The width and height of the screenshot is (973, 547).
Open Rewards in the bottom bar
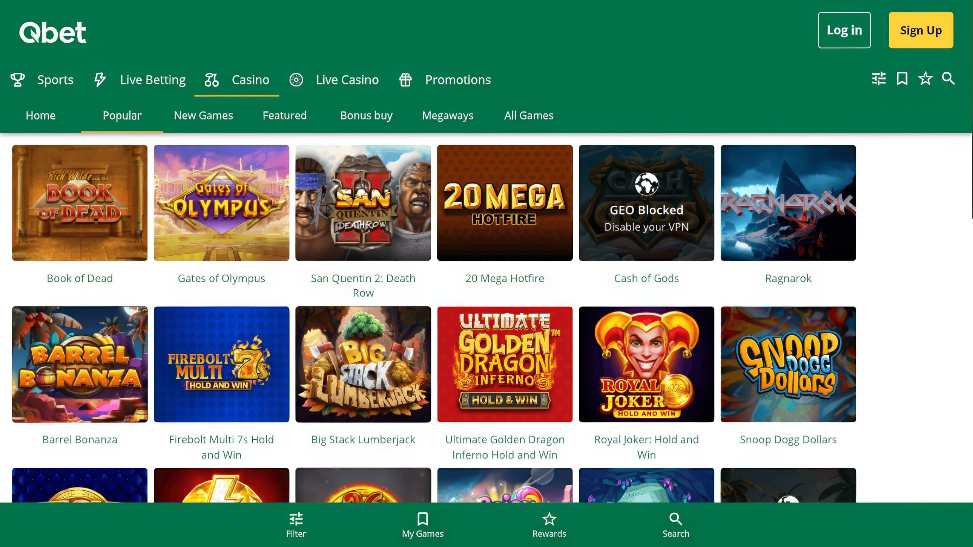click(549, 525)
